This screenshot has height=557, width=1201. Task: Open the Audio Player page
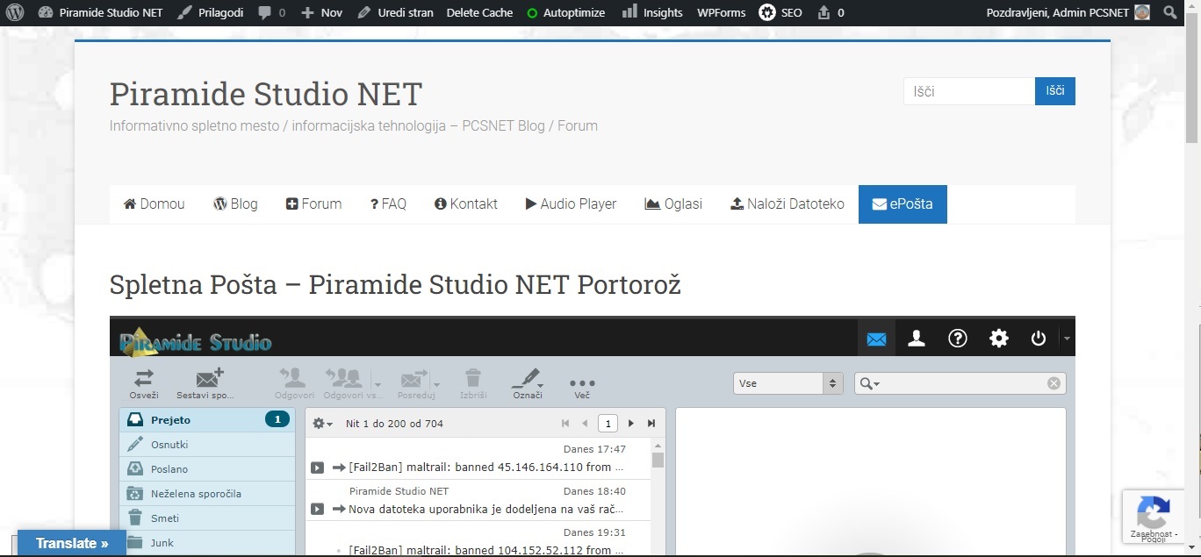click(x=571, y=204)
